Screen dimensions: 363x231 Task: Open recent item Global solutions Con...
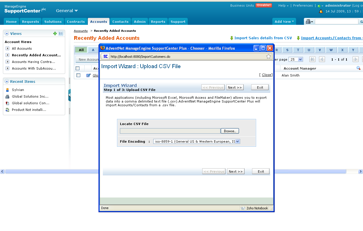(x=30, y=103)
